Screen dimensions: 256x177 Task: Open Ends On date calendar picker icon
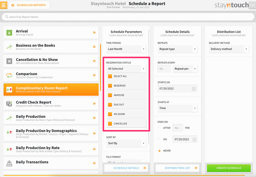(x=195, y=140)
